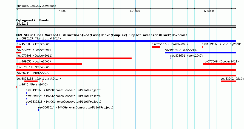Open esv3339218 (1000GenomesConsortiumPilotProject) label
This screenshot has height=129, width=244.
click(x=64, y=102)
